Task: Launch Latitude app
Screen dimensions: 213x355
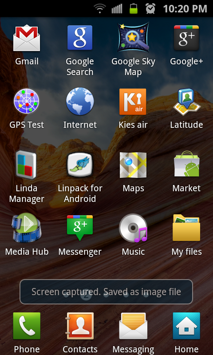Action: [187, 102]
